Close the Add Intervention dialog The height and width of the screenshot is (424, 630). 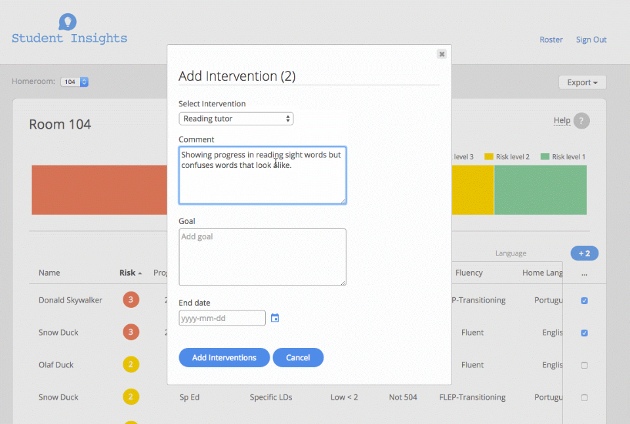[x=442, y=54]
